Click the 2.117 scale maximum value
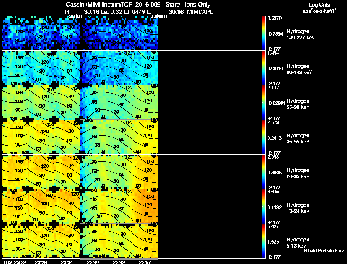This screenshot has height=264, width=347. (273, 88)
